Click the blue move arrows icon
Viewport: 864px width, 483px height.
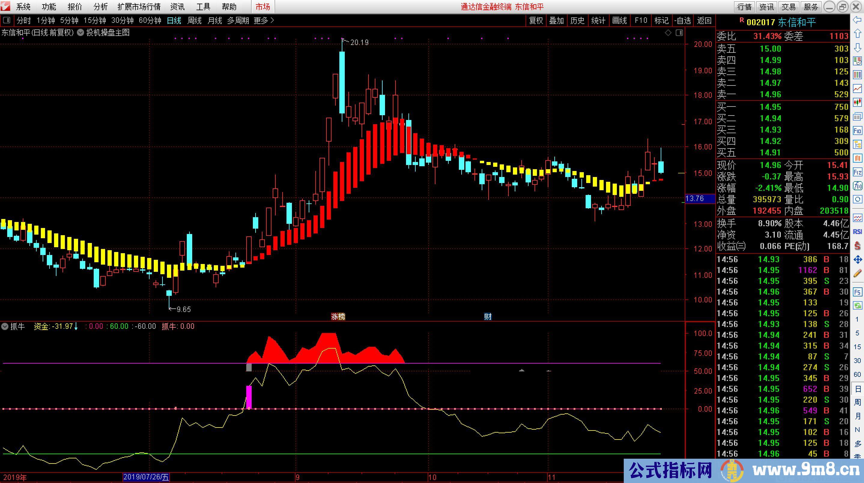click(858, 259)
